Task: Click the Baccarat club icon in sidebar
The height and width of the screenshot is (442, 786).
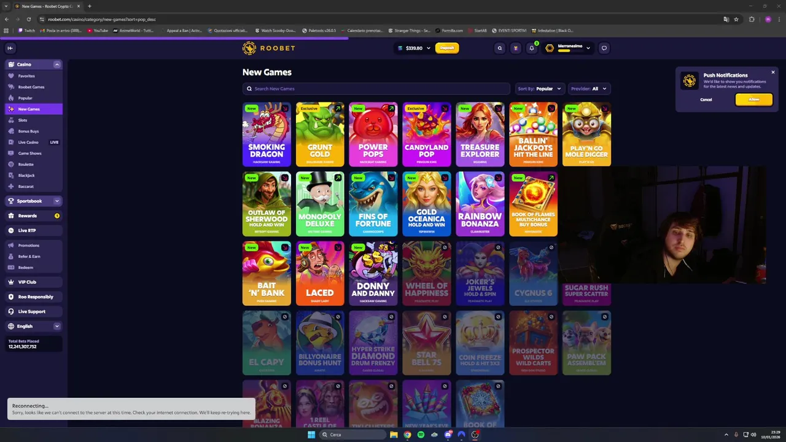Action: [11, 187]
